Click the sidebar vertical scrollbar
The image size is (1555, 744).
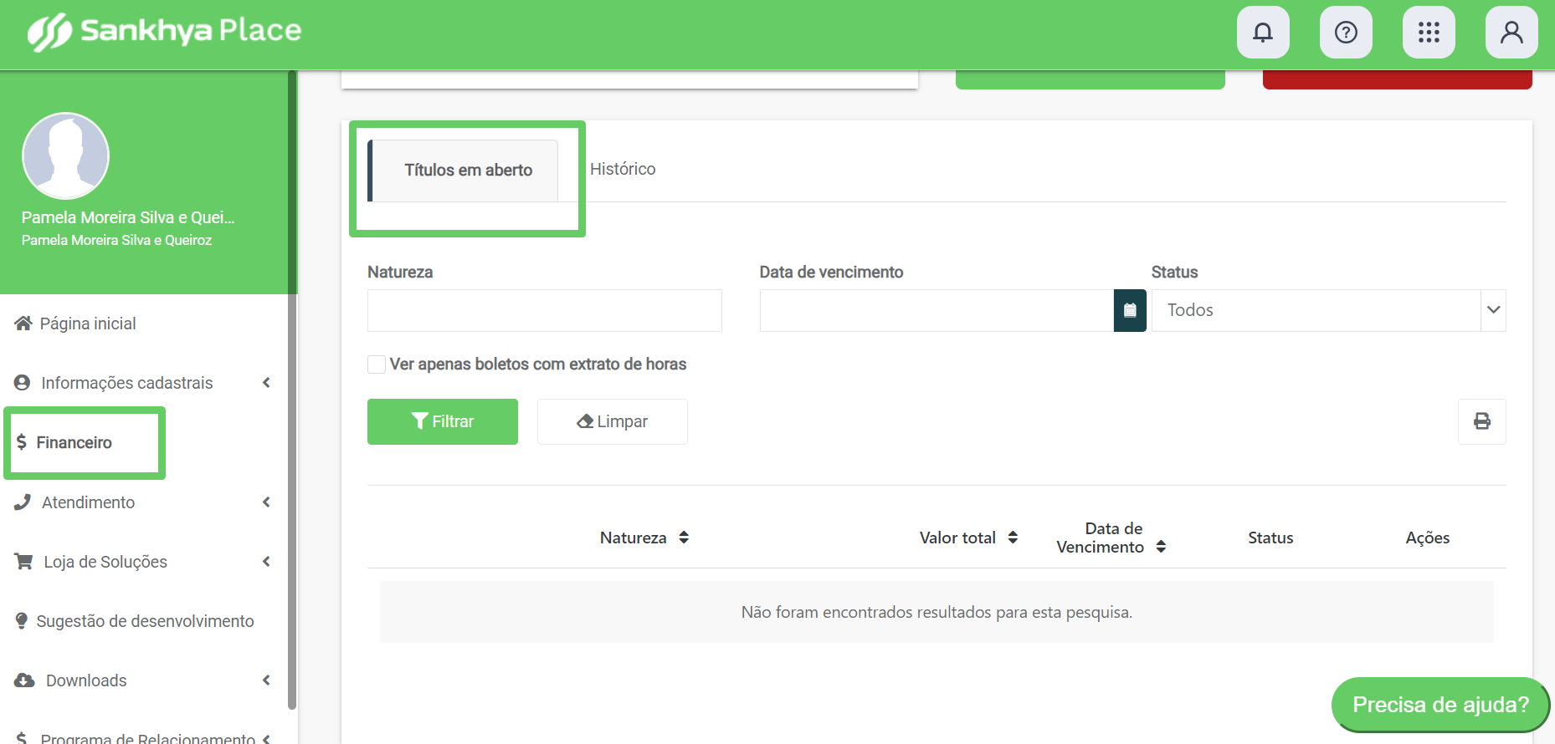point(292,390)
